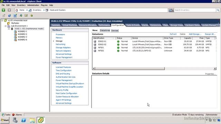Click the datastore list right scroll arrow
This screenshot has height=124, width=221.
[215, 69]
